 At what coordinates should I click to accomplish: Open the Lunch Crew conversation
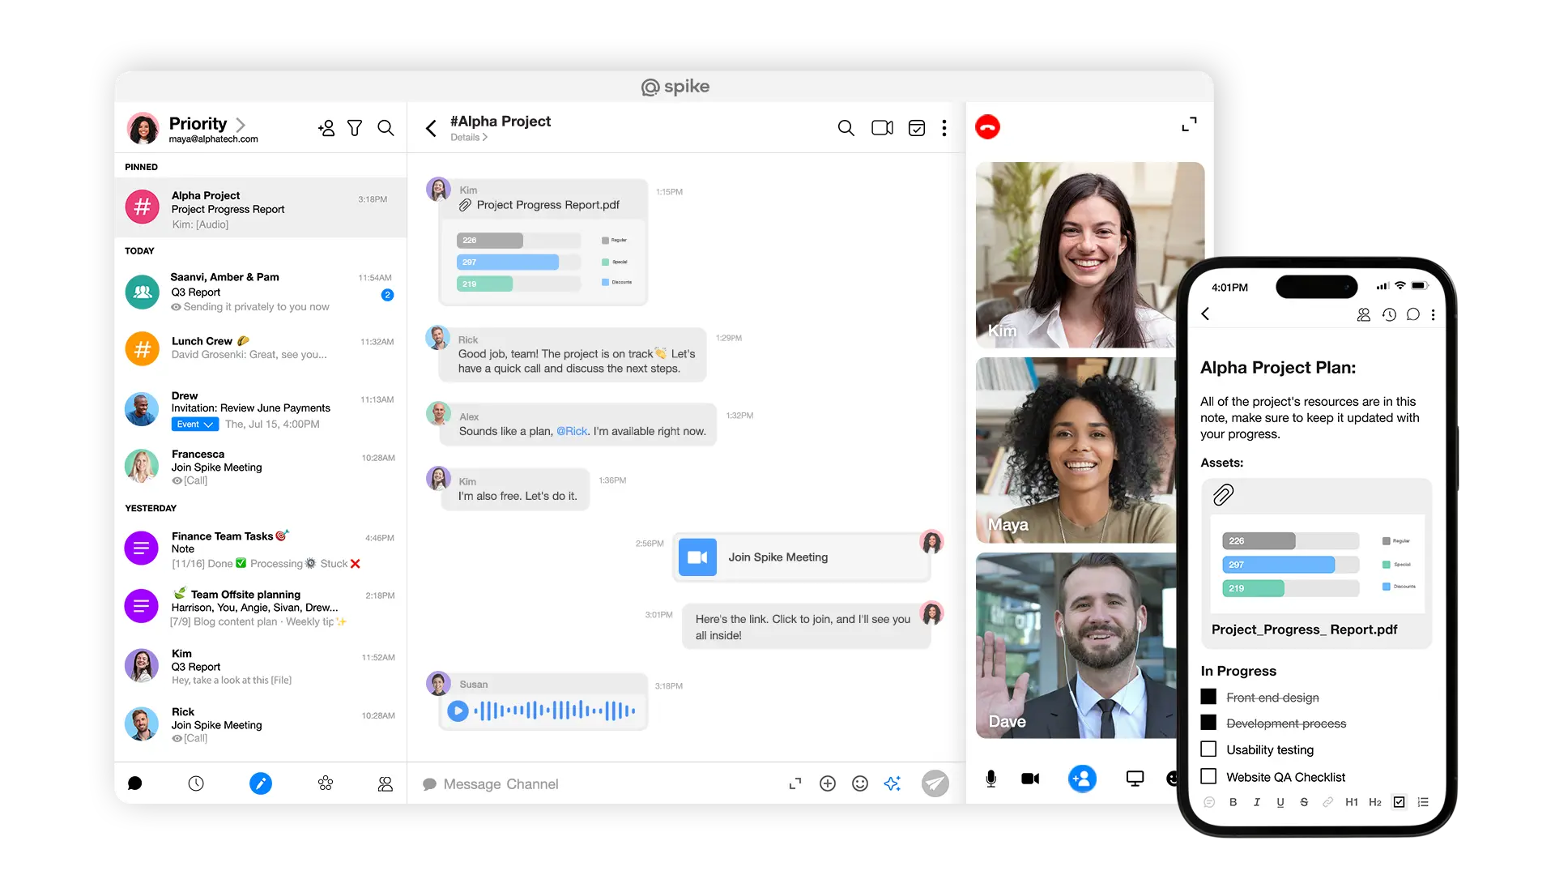coord(260,348)
